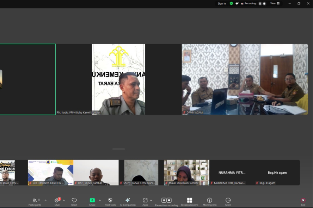Launch AI Companion from toolbar
Image resolution: width=313 pixels, height=208 pixels.
coord(128,202)
